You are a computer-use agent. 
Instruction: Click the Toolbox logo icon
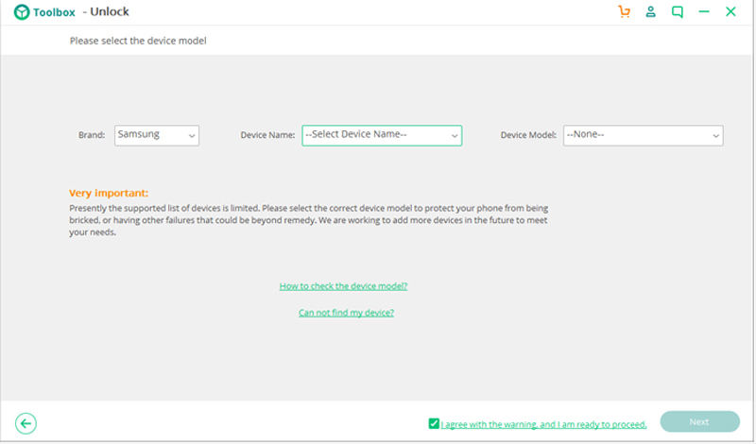click(x=22, y=12)
